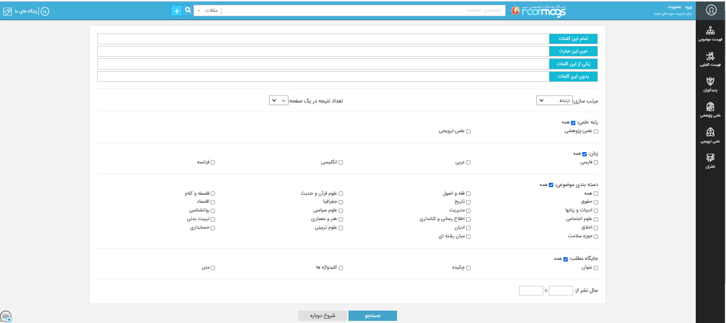The image size is (726, 323).
Task: Click the ورود login link
Action: (688, 7)
